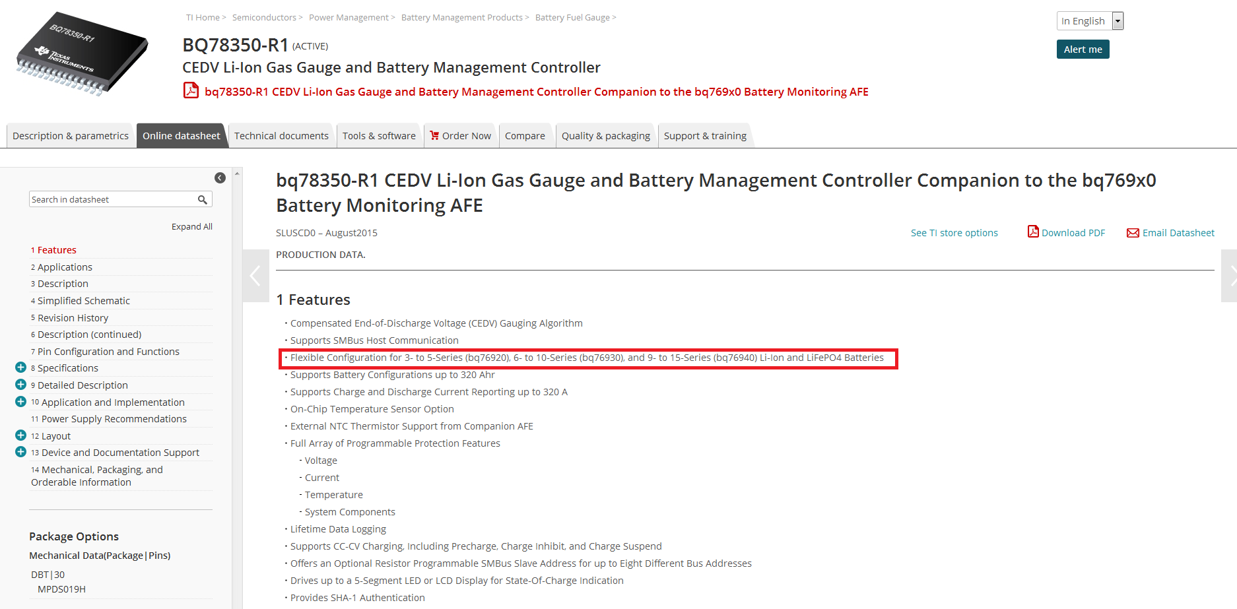The width and height of the screenshot is (1237, 609).
Task: Expand the 9 Detailed Description section
Action: (x=20, y=385)
